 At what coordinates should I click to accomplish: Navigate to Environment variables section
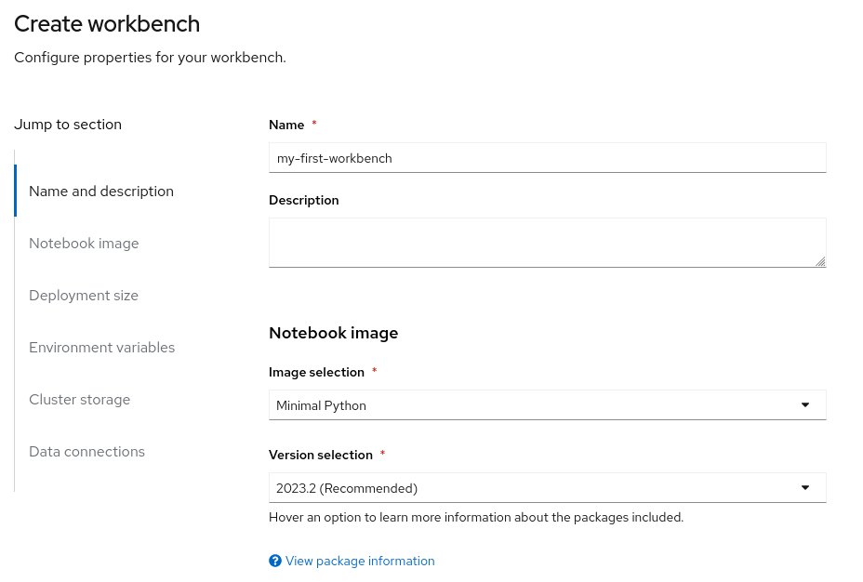[x=102, y=348]
